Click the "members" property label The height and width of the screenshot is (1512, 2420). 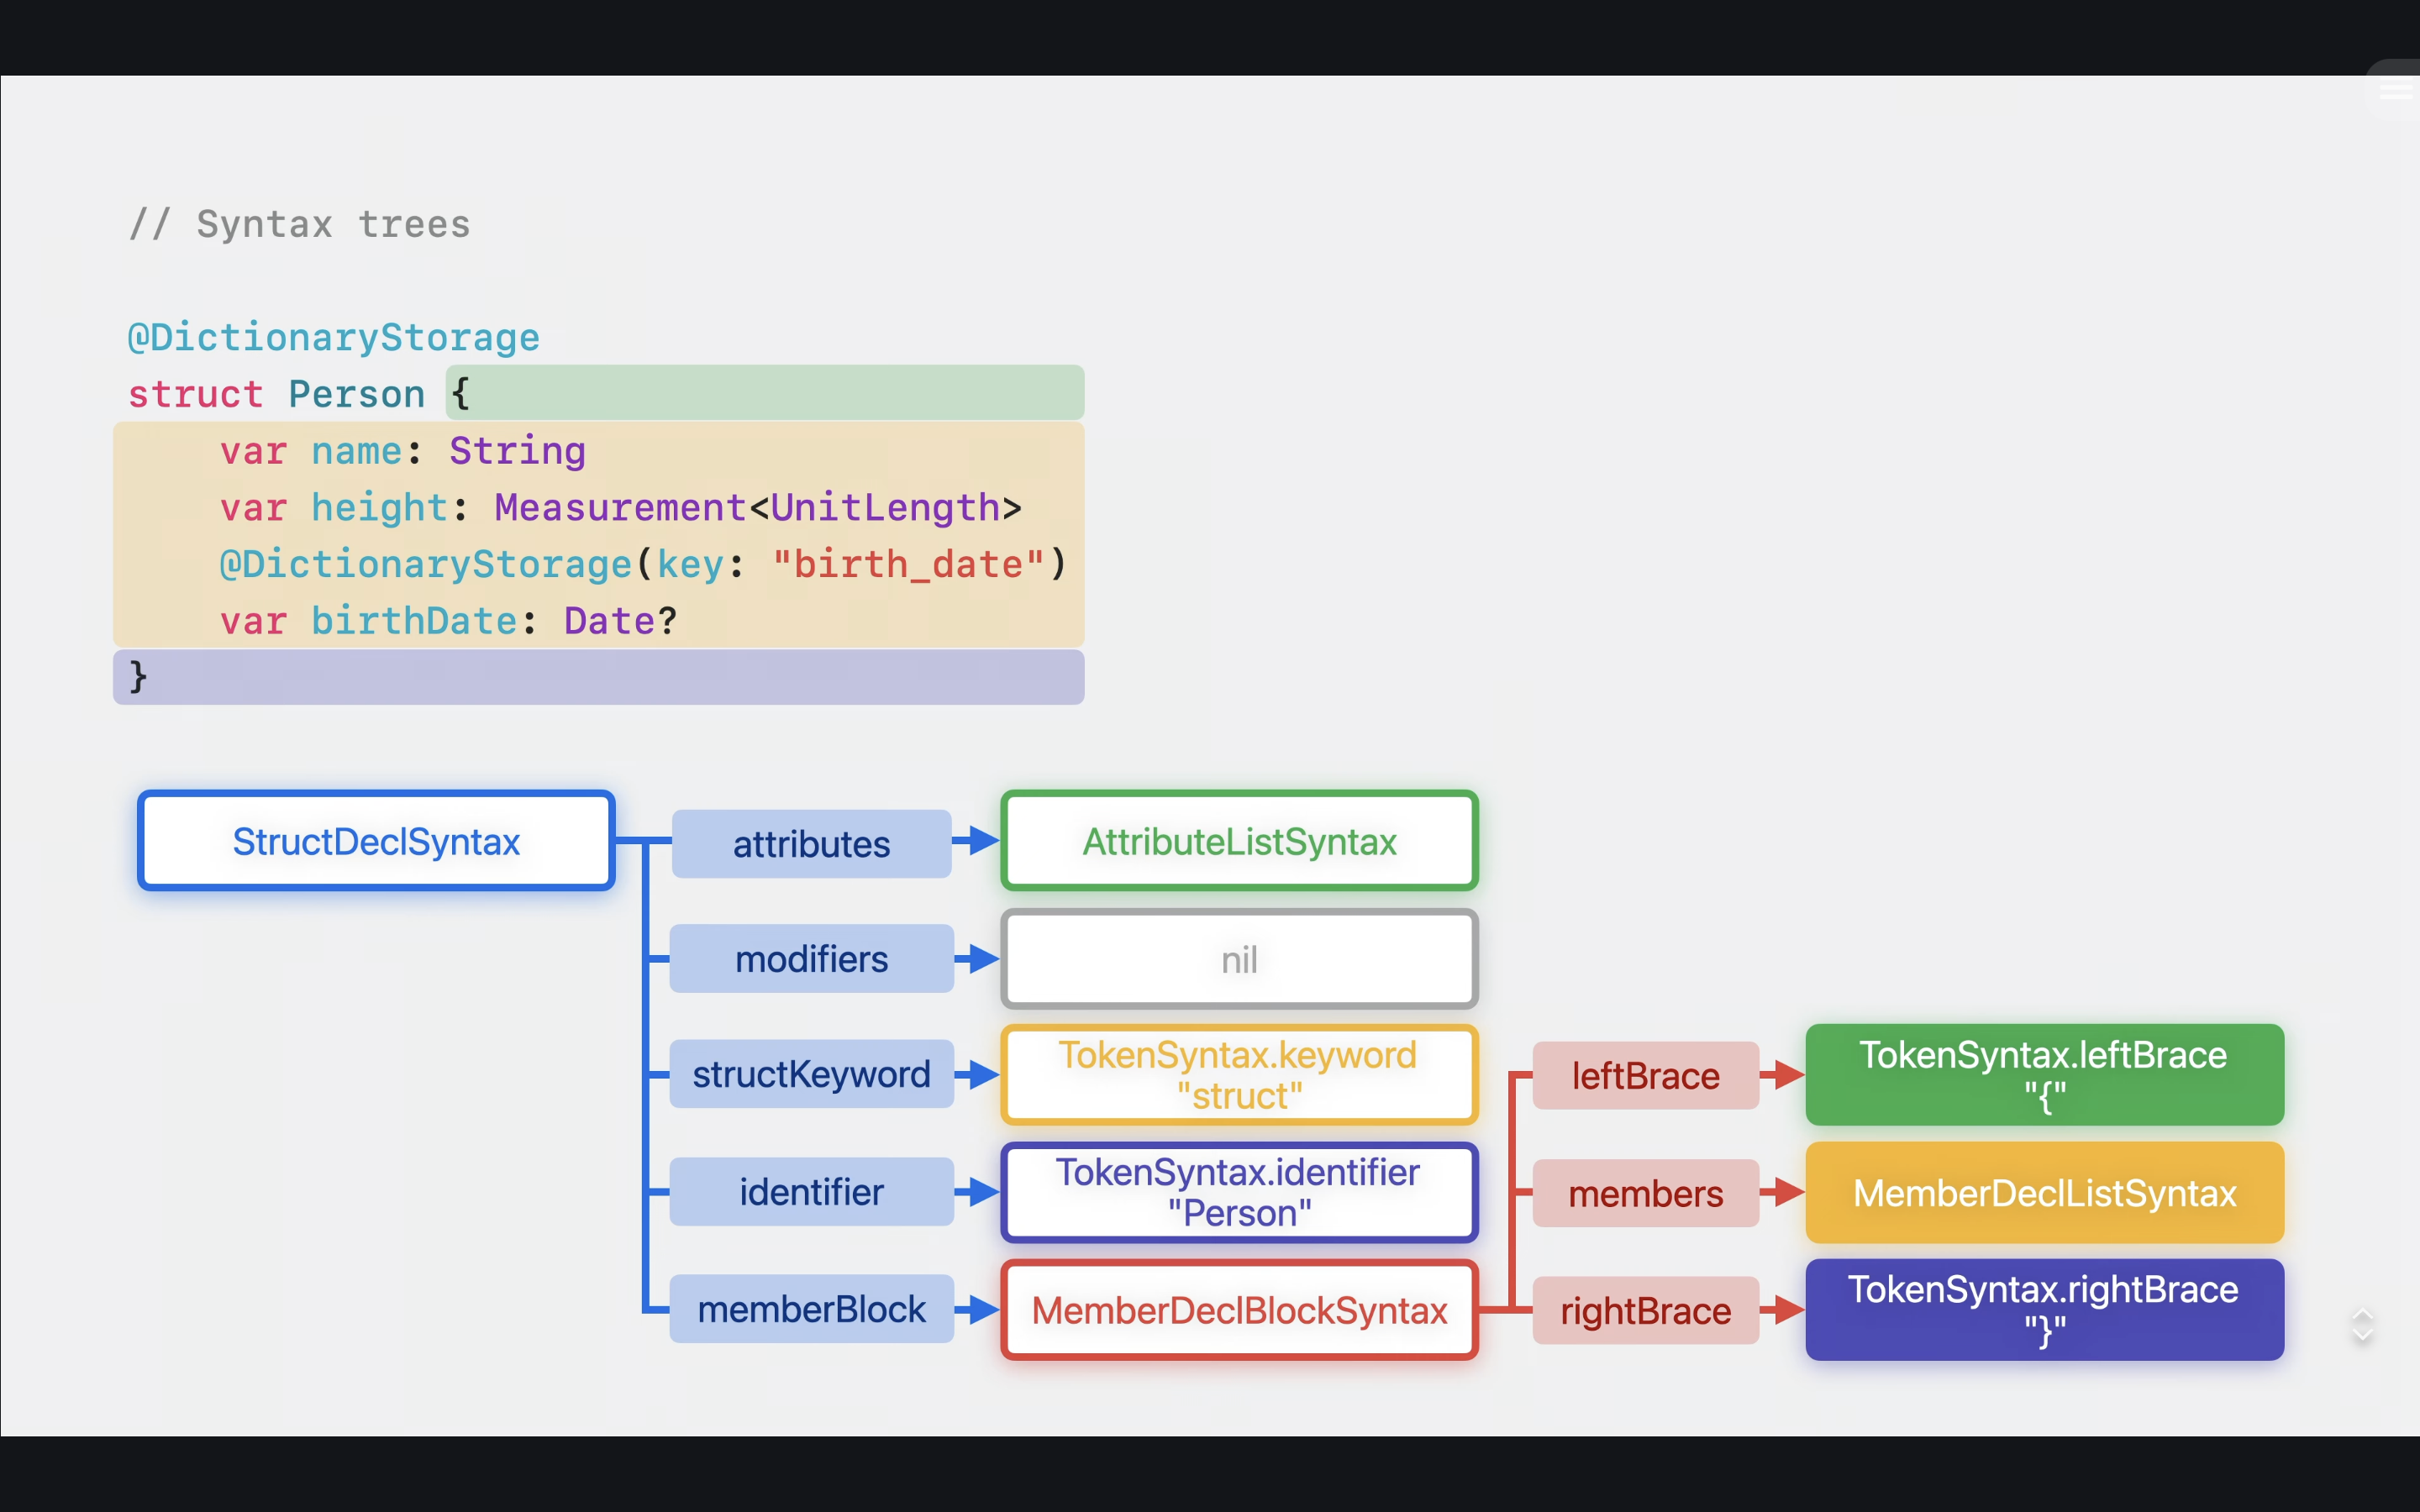(1645, 1193)
